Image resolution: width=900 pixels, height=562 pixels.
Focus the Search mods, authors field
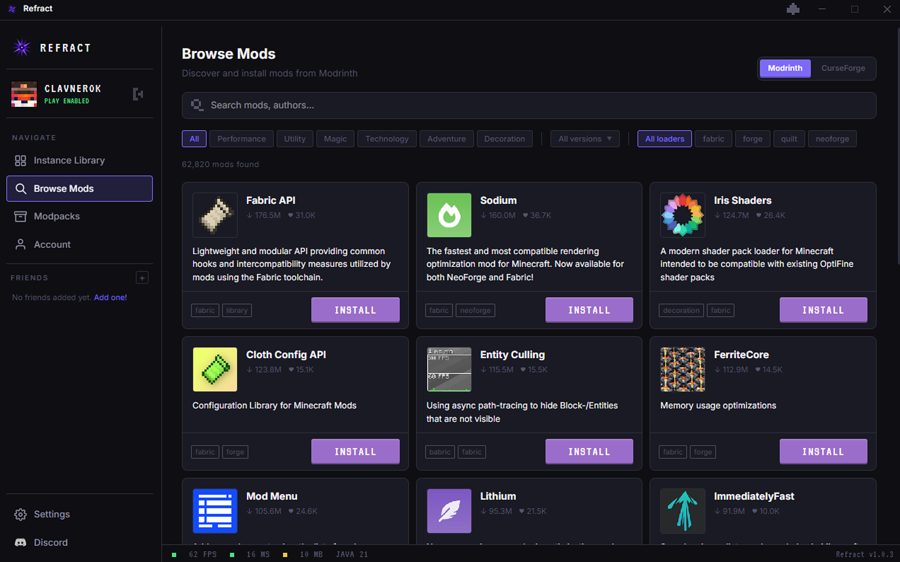click(529, 105)
